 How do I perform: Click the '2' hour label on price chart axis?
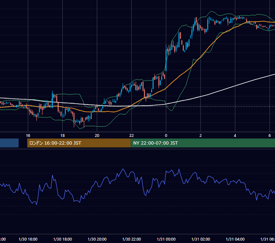point(201,136)
